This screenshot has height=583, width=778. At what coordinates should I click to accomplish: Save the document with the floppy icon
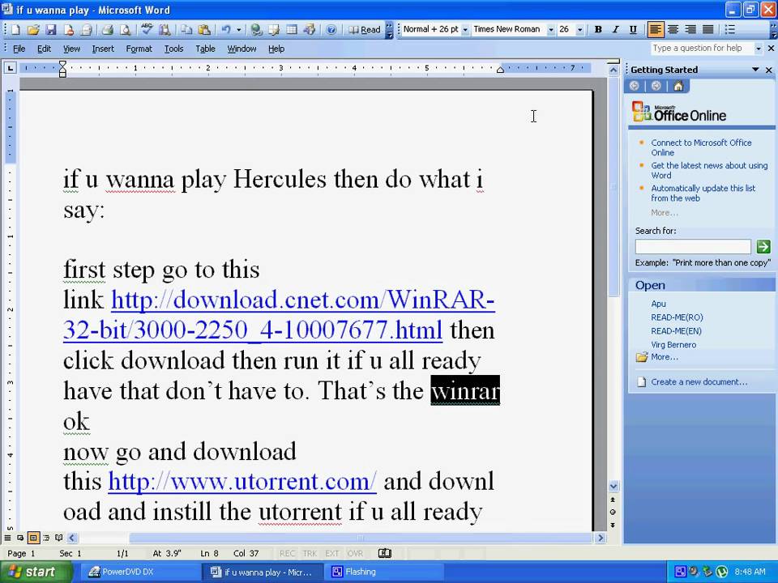click(50, 30)
